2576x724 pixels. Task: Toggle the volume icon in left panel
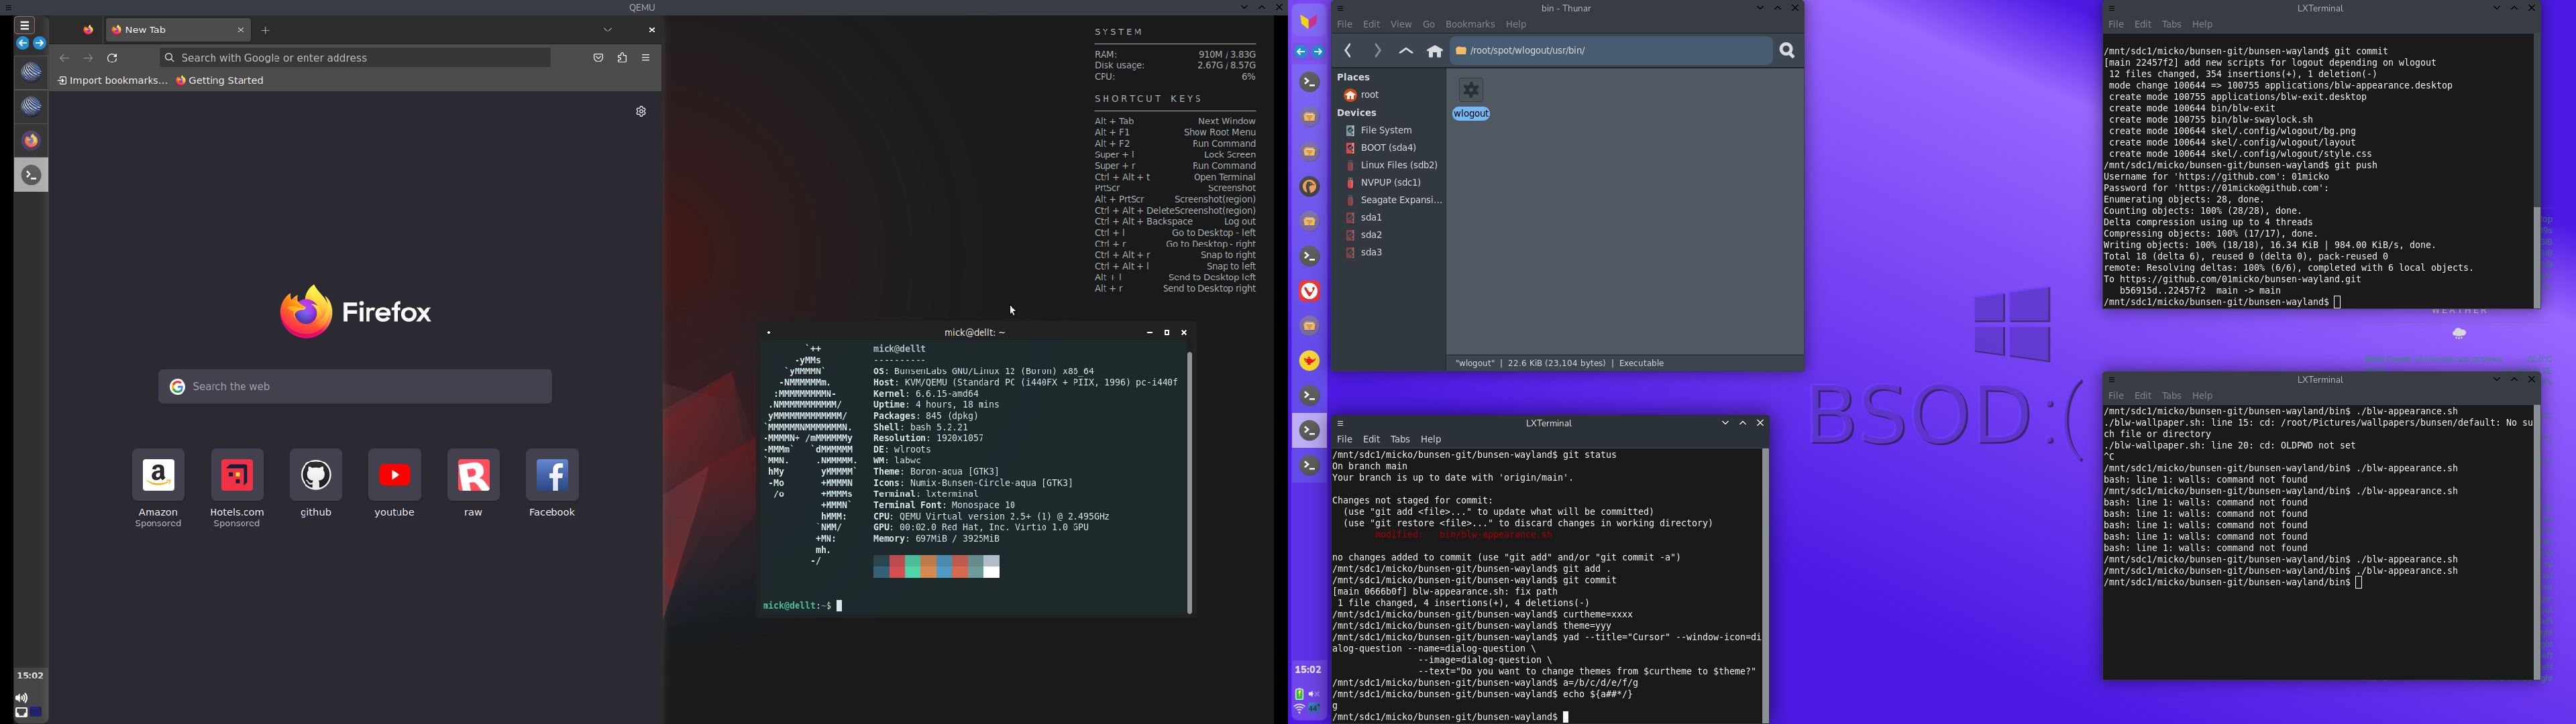[21, 698]
